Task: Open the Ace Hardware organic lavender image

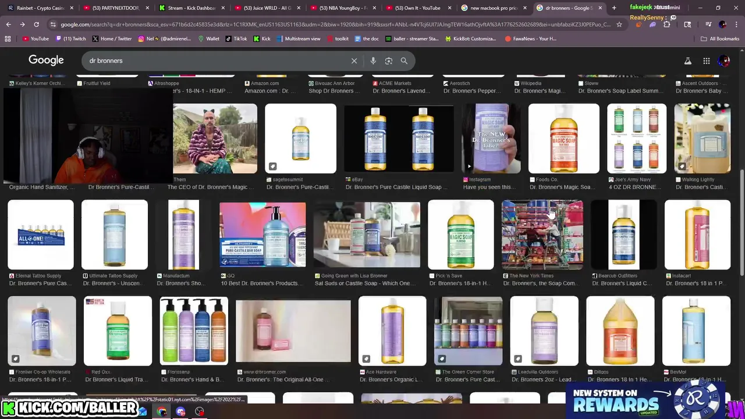Action: 392,331
